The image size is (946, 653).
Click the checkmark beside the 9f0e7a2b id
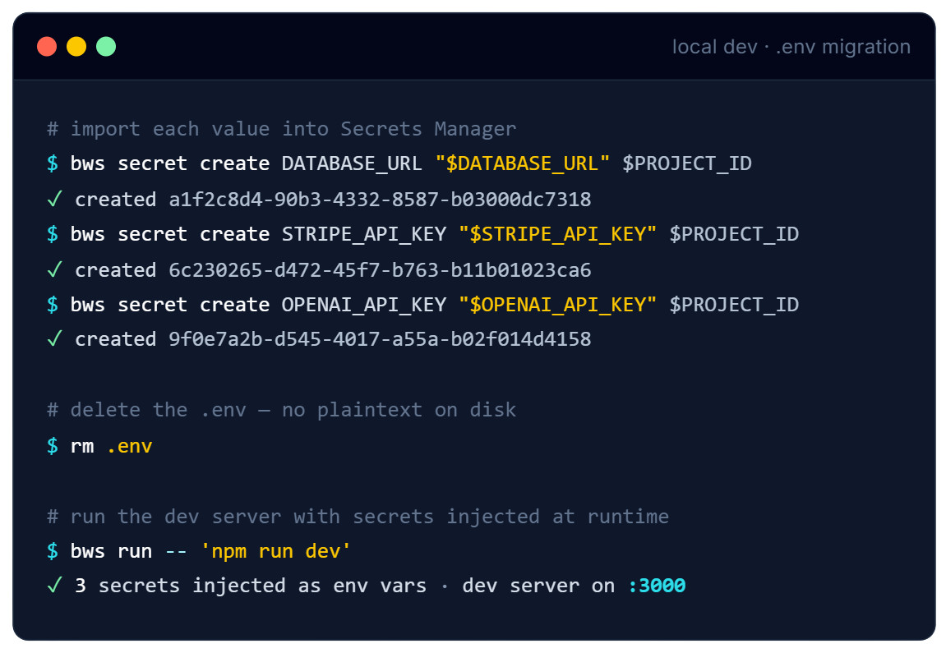click(x=54, y=339)
